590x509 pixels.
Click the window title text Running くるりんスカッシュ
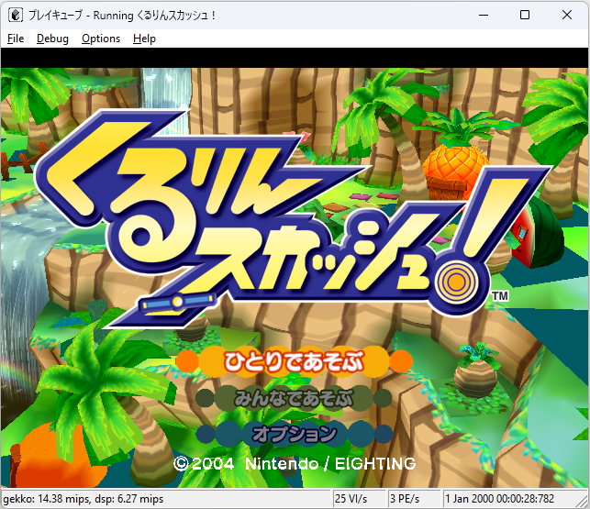pos(154,16)
